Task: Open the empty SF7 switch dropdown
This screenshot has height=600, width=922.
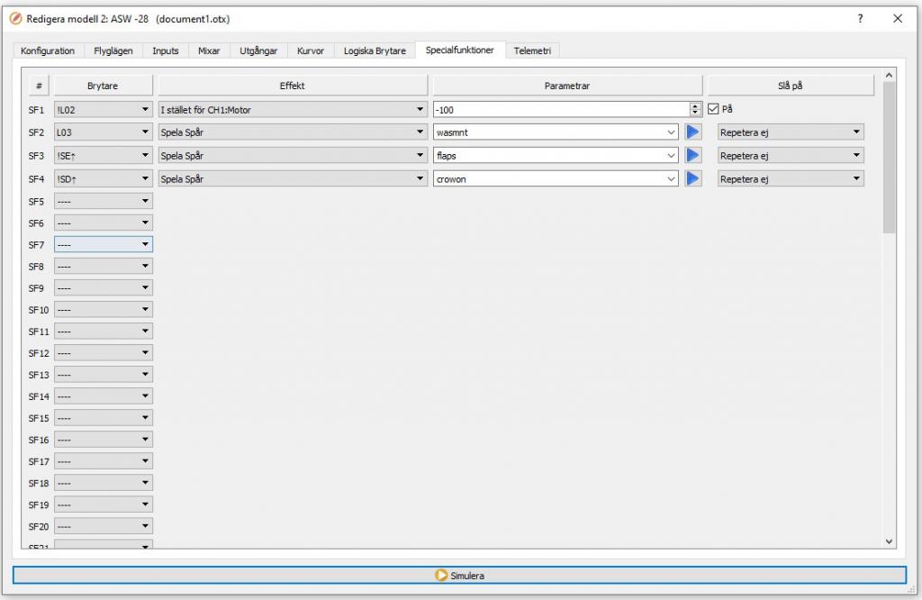Action: 103,244
